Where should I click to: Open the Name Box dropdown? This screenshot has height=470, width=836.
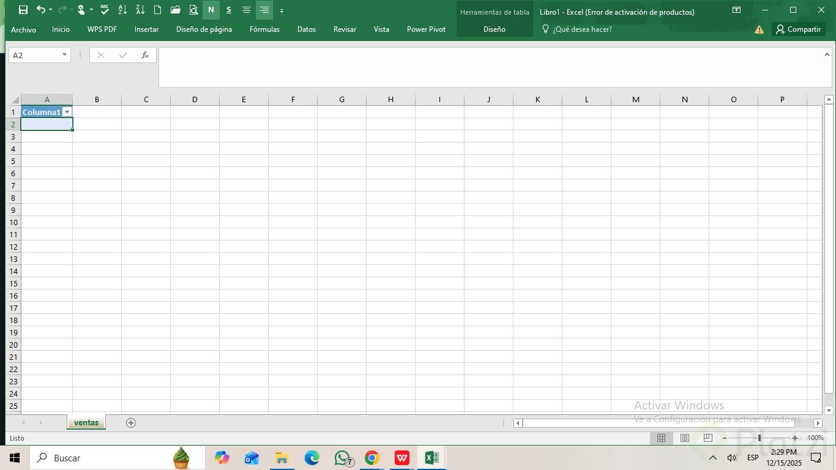64,55
